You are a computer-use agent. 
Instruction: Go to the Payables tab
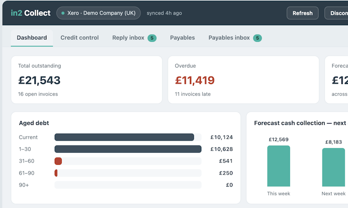(x=182, y=38)
